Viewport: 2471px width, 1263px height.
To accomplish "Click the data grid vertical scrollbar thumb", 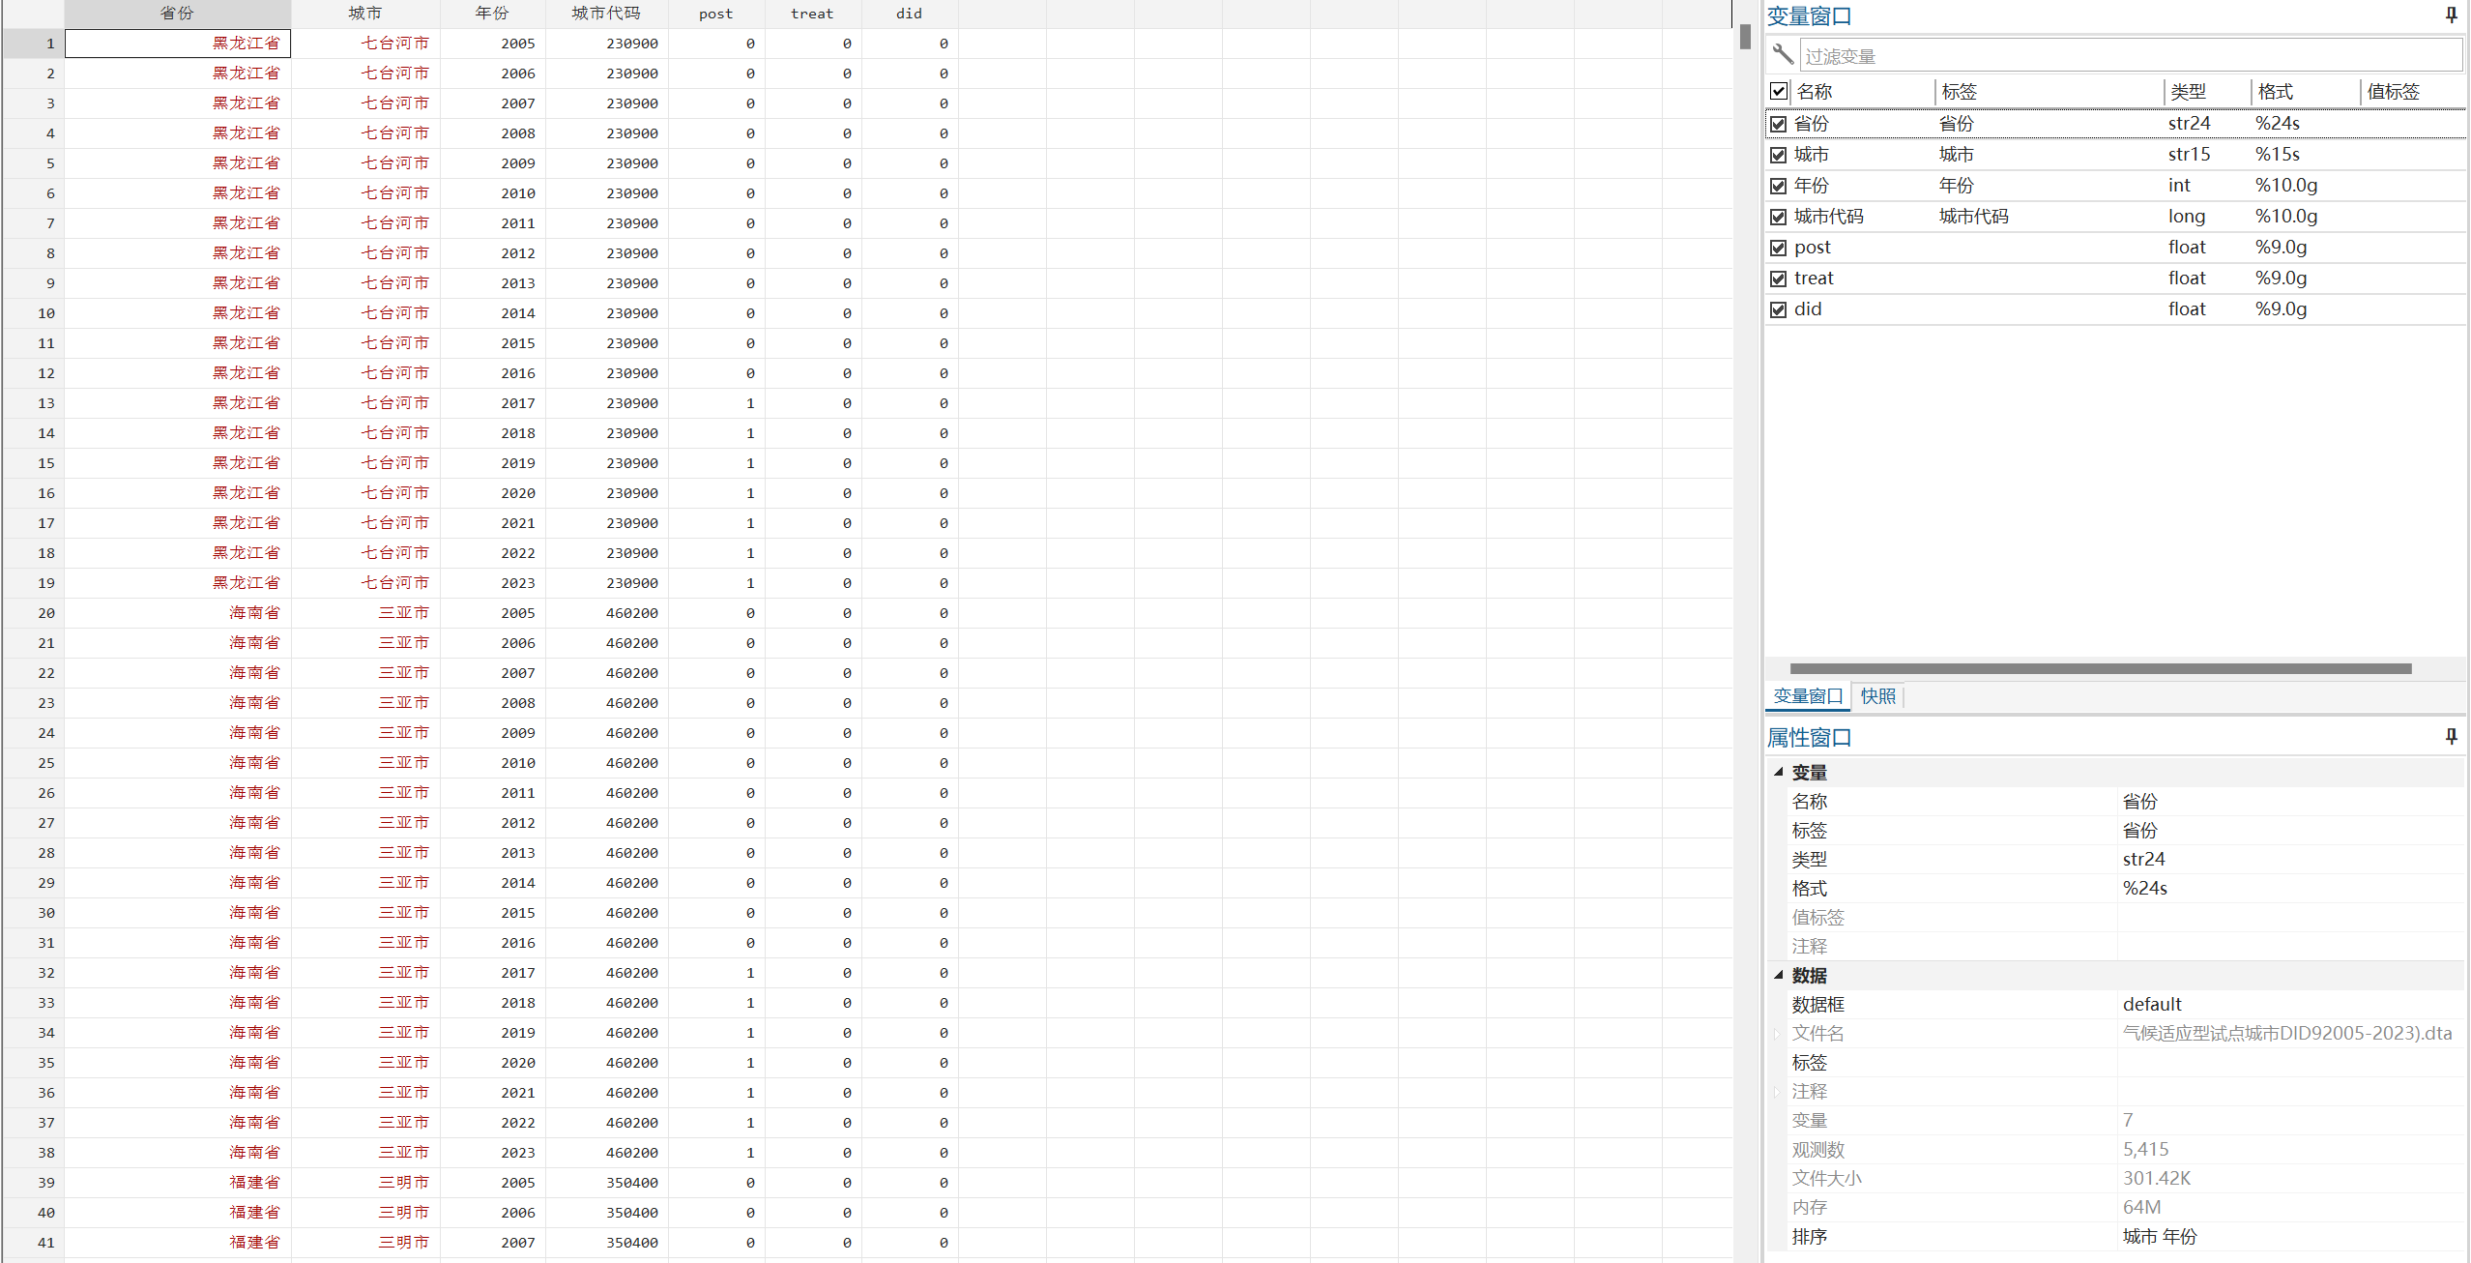I will pyautogui.click(x=1745, y=37).
